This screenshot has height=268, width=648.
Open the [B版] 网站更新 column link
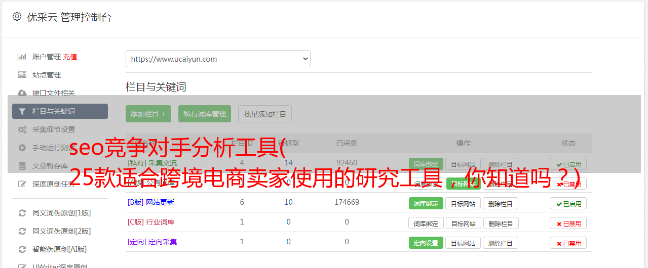pos(151,202)
